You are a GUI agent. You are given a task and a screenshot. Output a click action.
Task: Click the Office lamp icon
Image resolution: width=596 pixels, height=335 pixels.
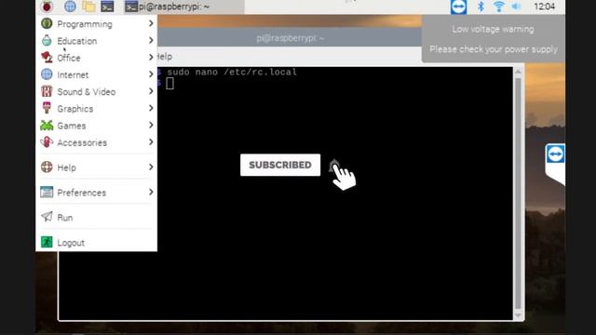pyautogui.click(x=47, y=58)
